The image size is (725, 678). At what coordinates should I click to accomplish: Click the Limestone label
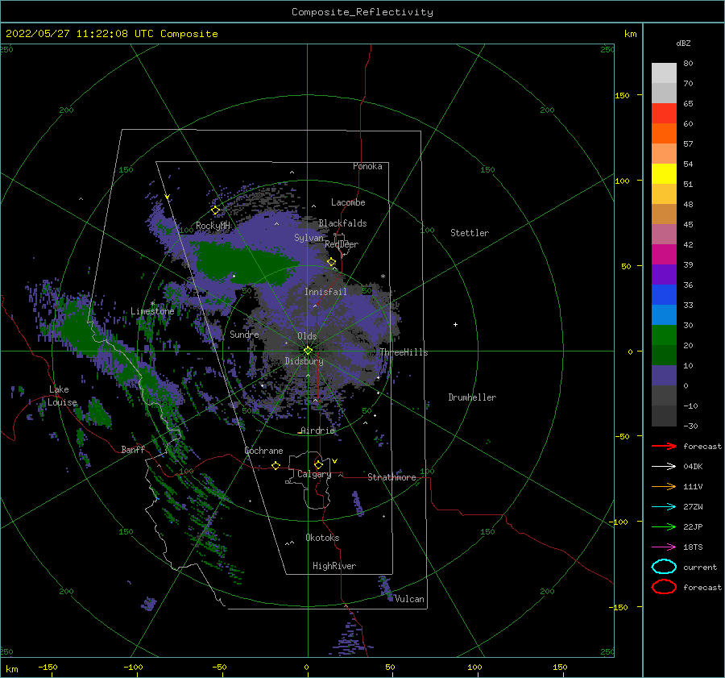click(x=152, y=311)
